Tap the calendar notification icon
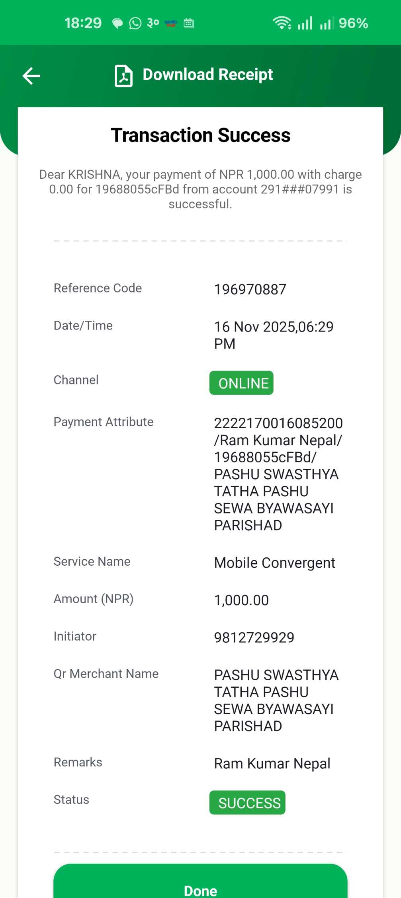Viewport: 401px width, 898px height. (189, 23)
